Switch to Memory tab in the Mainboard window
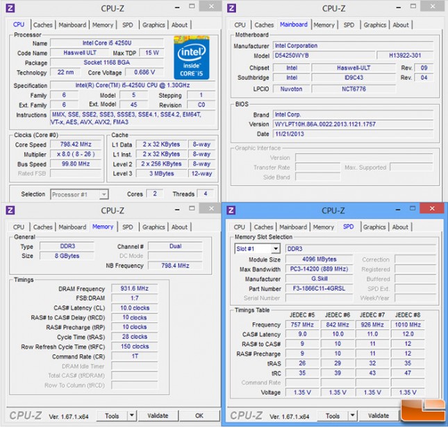Image resolution: width=448 pixels, height=427 pixels. pyautogui.click(x=324, y=25)
